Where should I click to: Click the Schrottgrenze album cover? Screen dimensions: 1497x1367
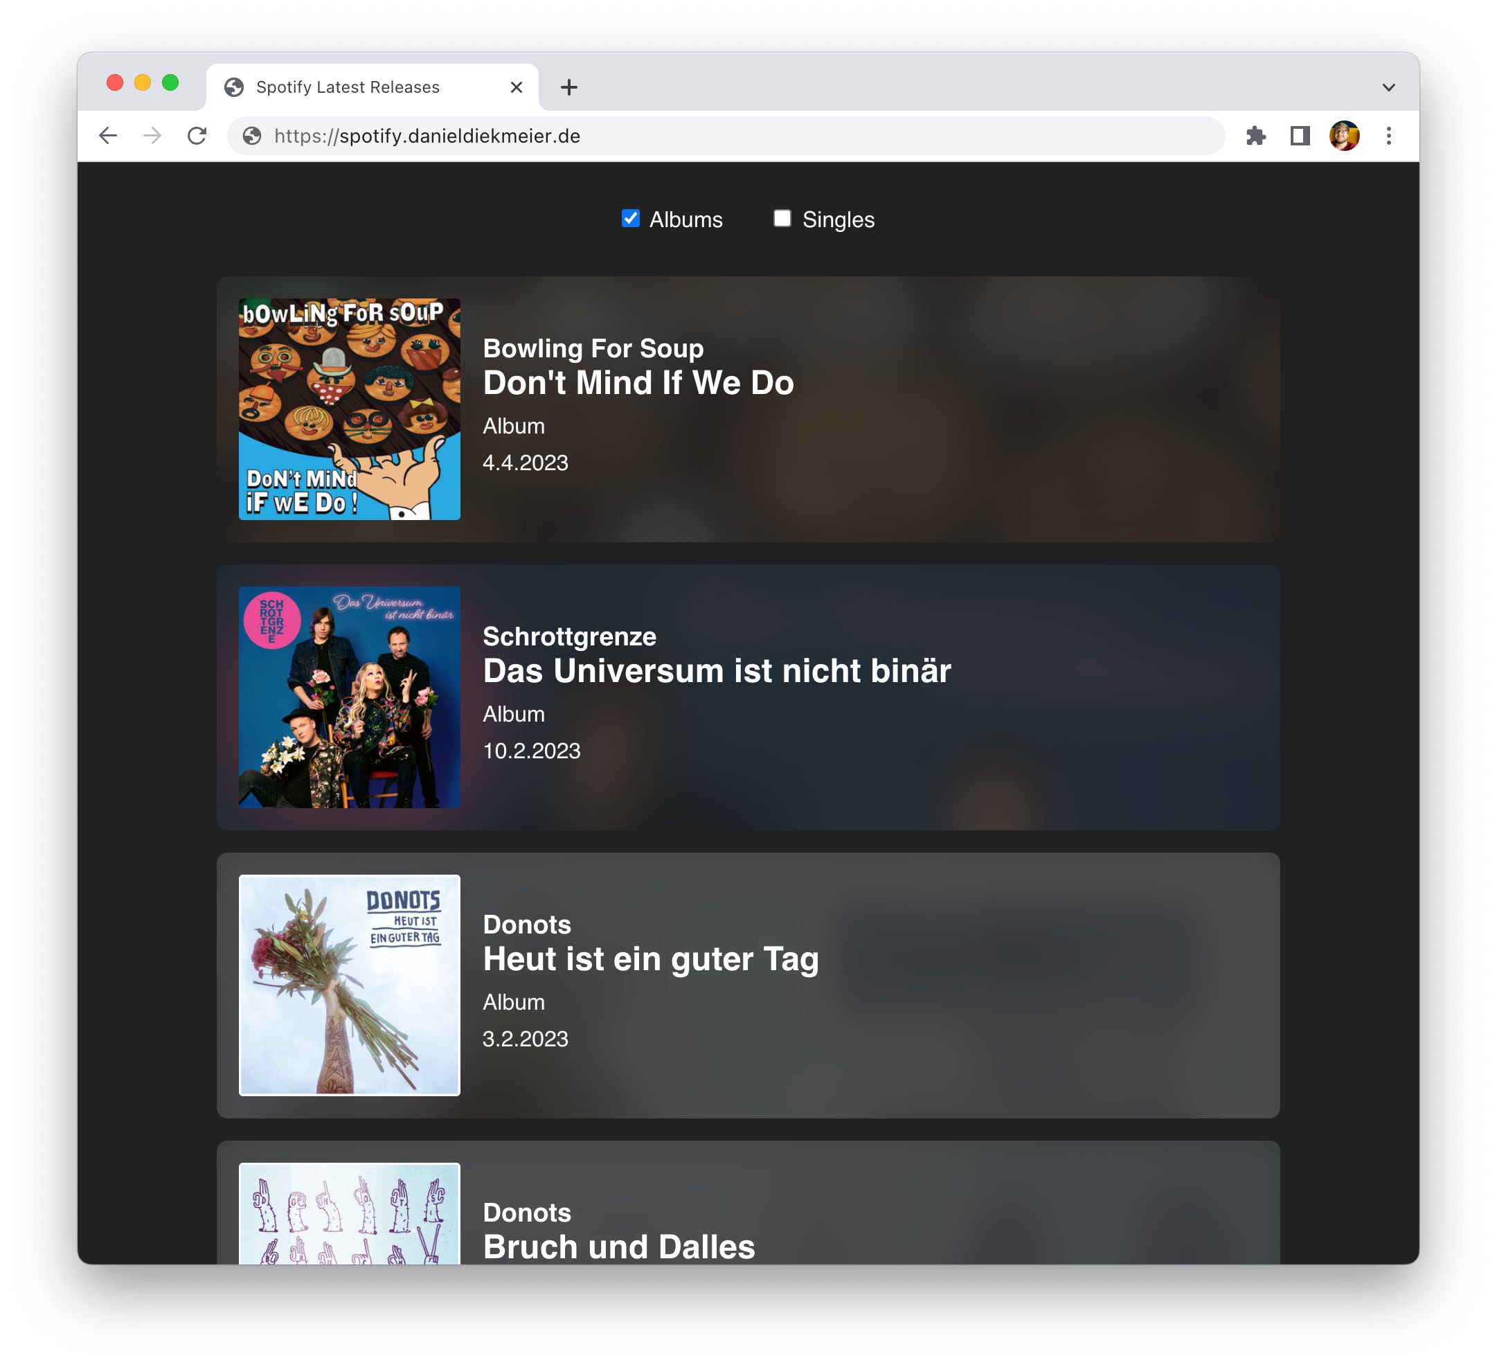[x=349, y=697]
